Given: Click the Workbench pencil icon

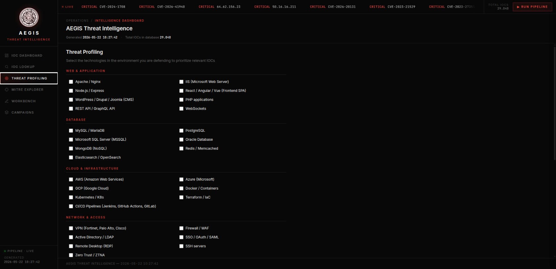Looking at the screenshot, I should [7, 101].
